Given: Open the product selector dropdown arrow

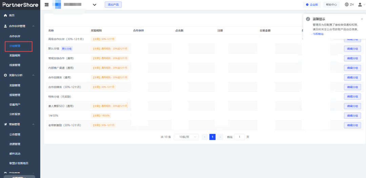Looking at the screenshot, I should [x=95, y=5].
